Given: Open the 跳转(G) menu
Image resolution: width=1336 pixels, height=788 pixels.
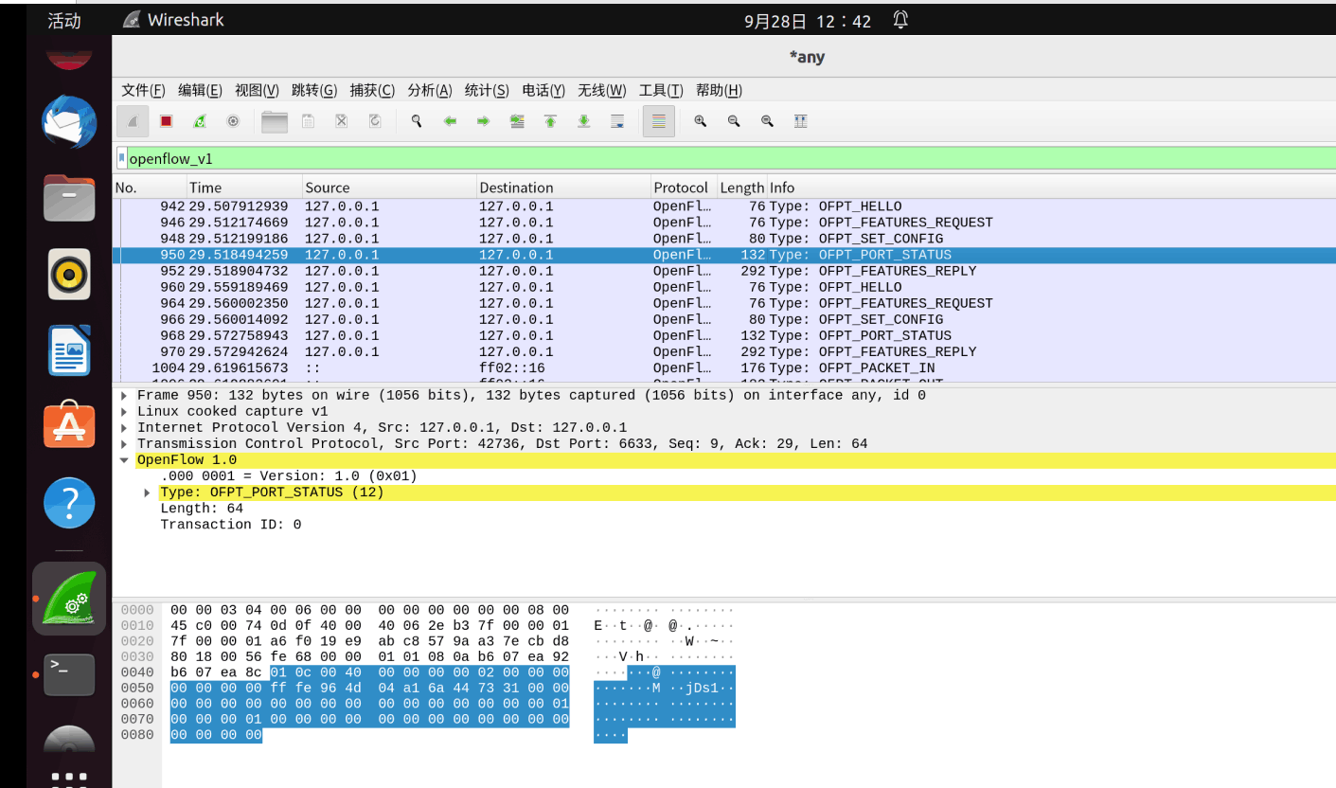Looking at the screenshot, I should pyautogui.click(x=314, y=90).
